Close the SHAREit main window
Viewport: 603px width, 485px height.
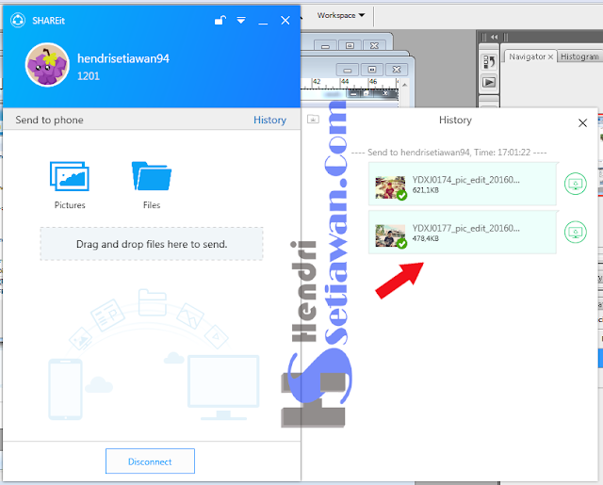coord(285,21)
